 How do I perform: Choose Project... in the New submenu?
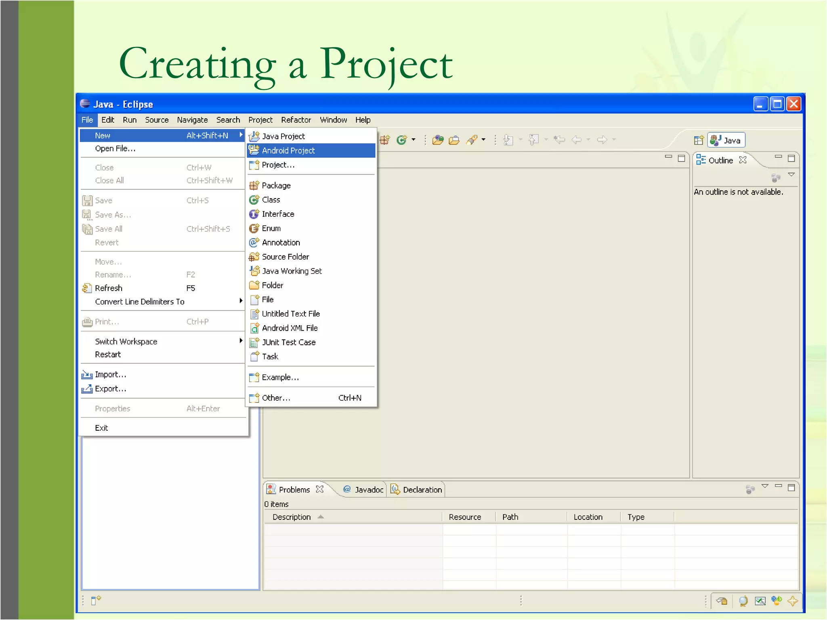(x=311, y=165)
